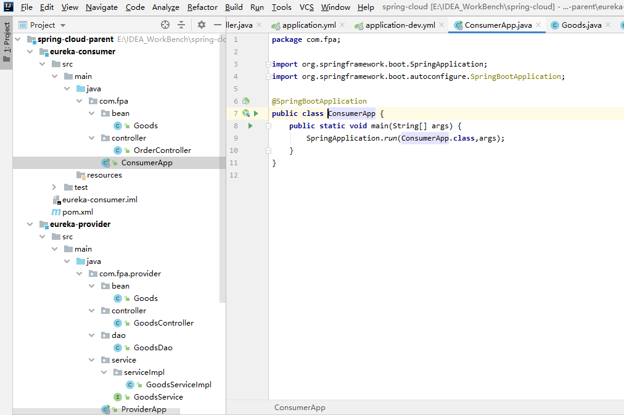The width and height of the screenshot is (624, 415).
Task: Toggle fold marker on import line 3
Action: pyautogui.click(x=269, y=64)
